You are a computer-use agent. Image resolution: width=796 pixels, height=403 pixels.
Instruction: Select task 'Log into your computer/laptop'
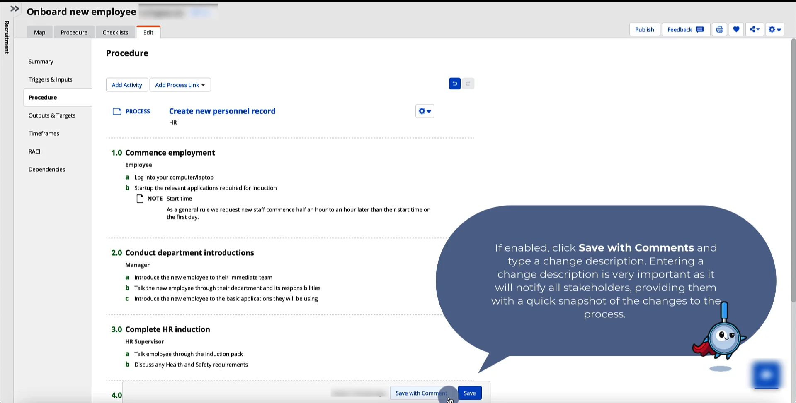(x=174, y=177)
